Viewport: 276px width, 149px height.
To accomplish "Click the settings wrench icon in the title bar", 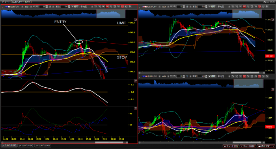I will pos(265,2).
